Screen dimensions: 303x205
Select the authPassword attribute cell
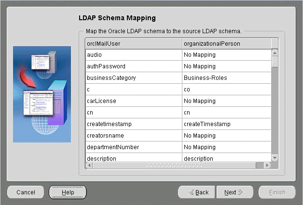tap(134, 66)
